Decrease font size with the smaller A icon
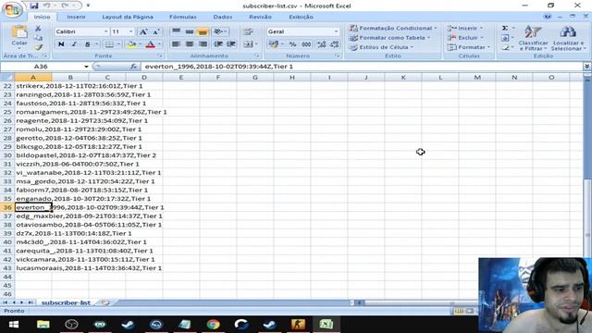 [155, 31]
